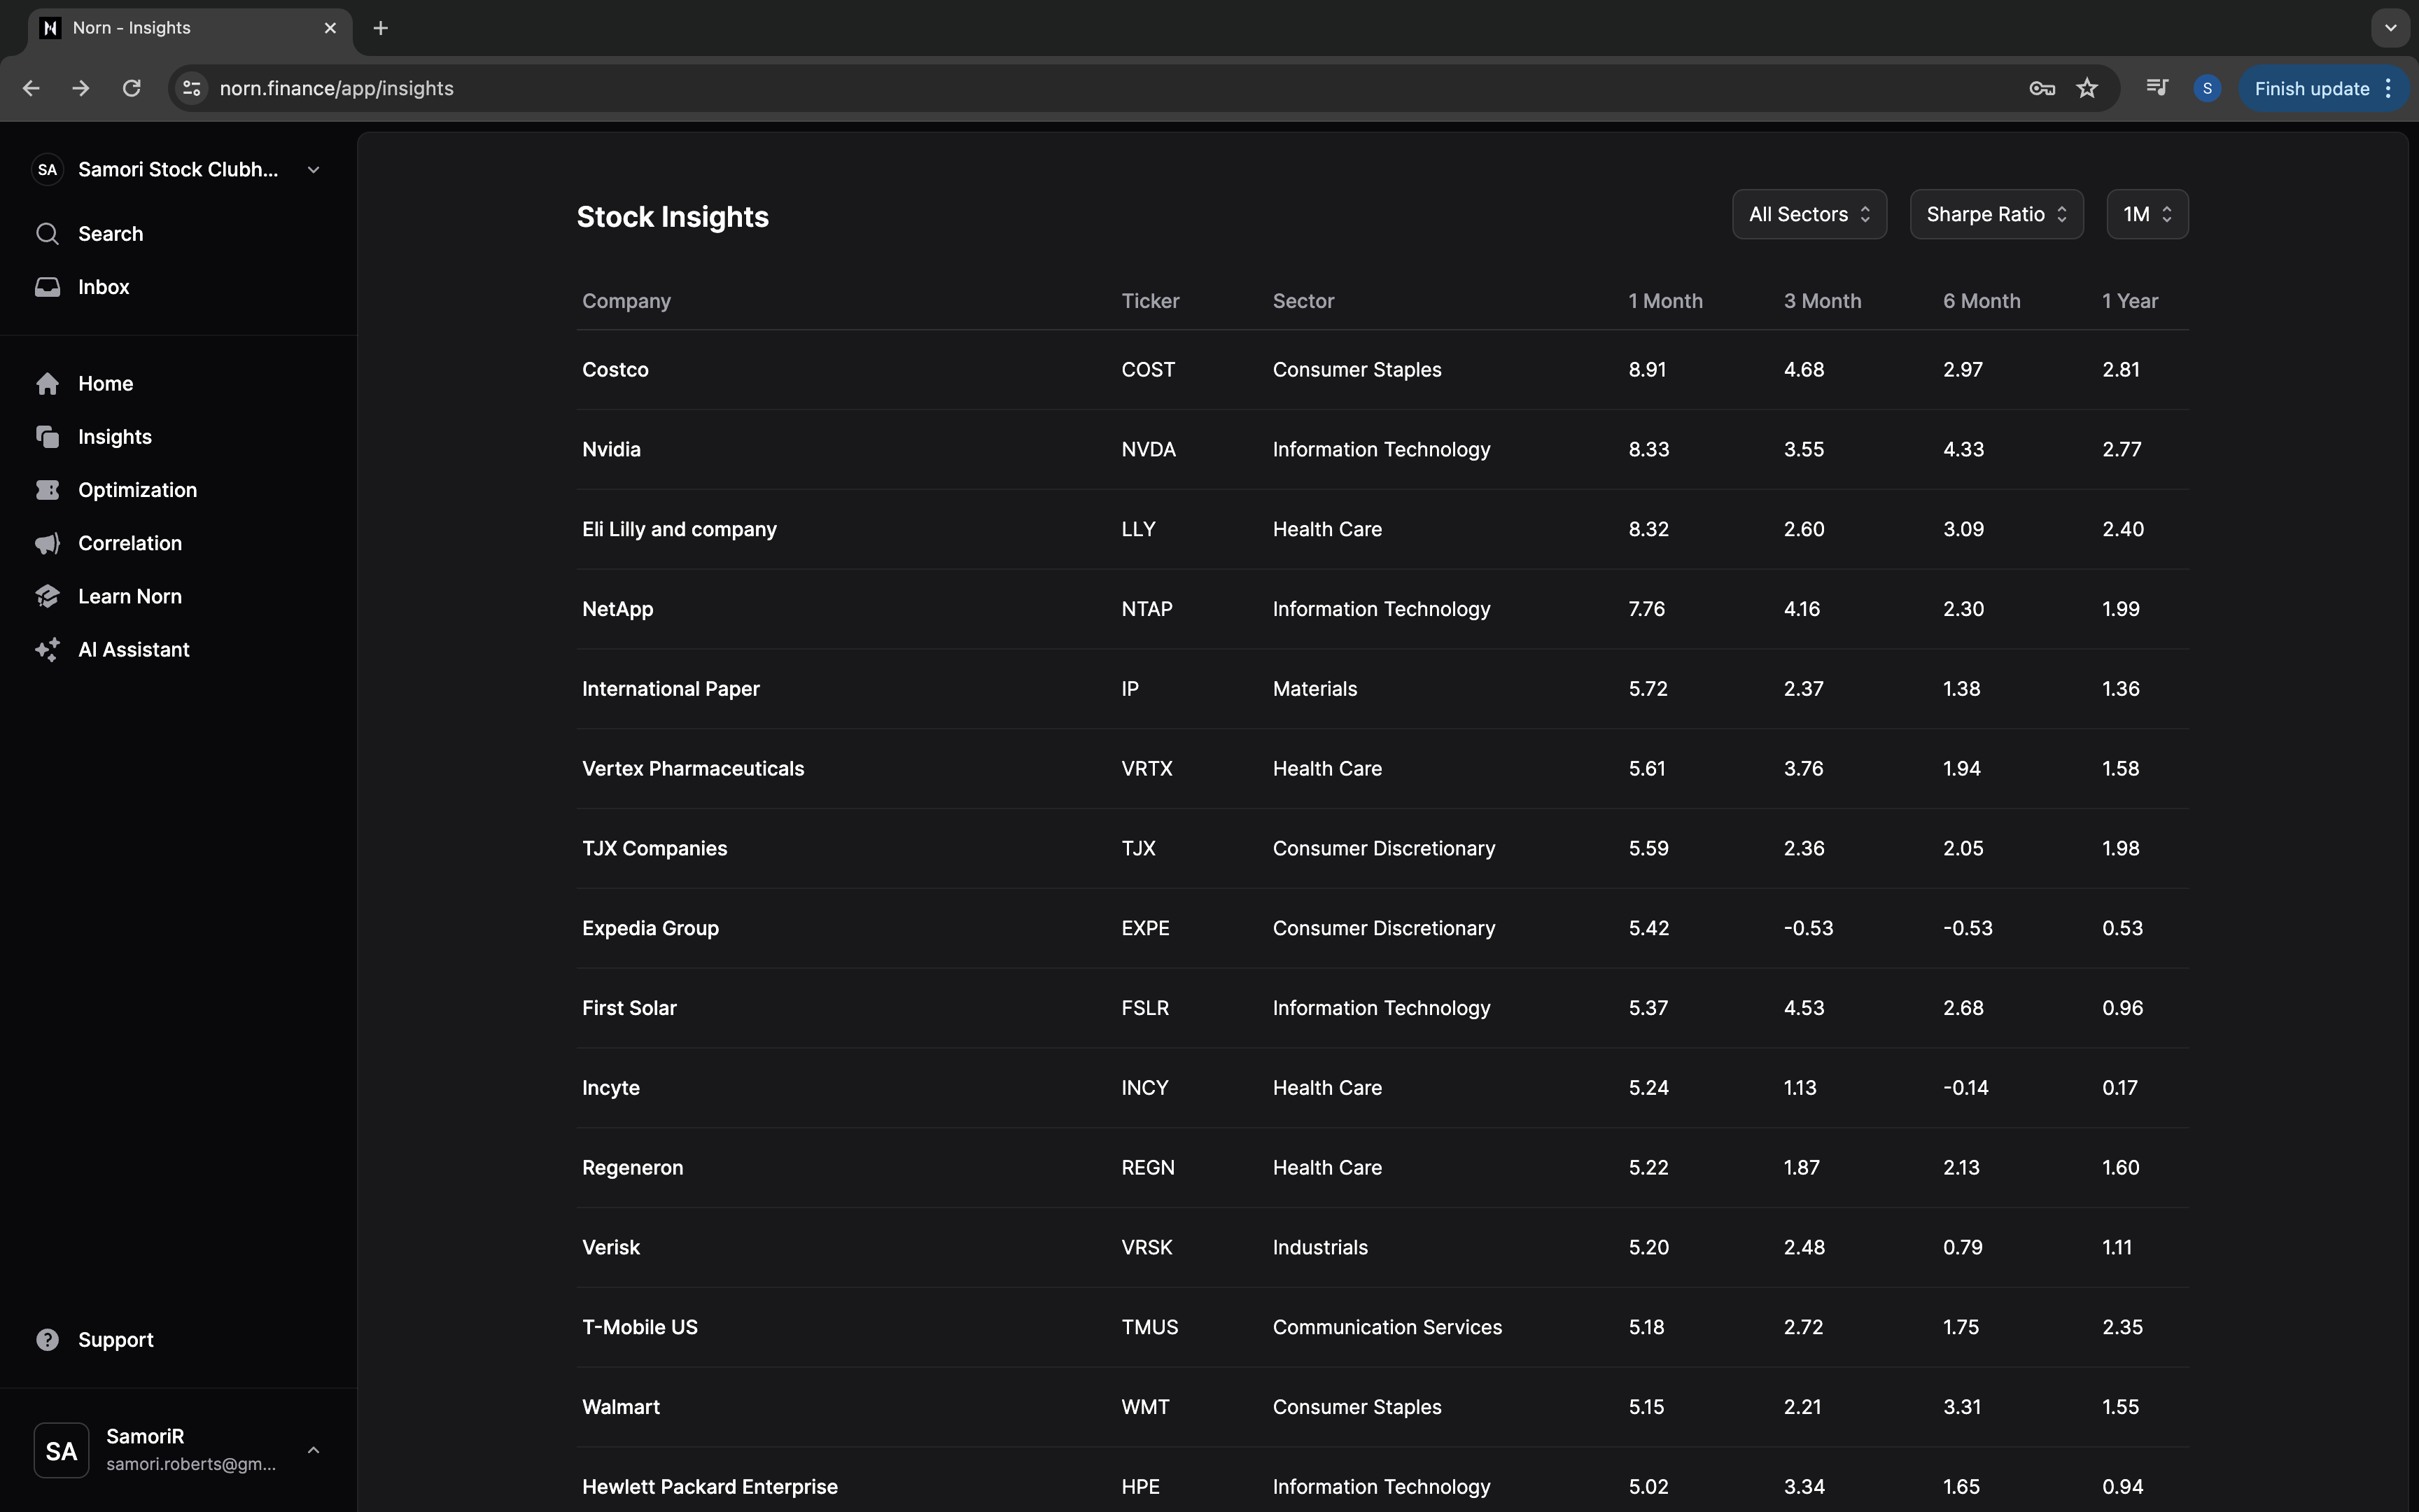The image size is (2419, 1512).
Task: Expand the SamoriR account menu chevron
Action: coord(313,1450)
